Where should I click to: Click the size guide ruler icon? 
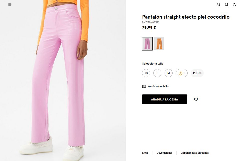coord(144,86)
